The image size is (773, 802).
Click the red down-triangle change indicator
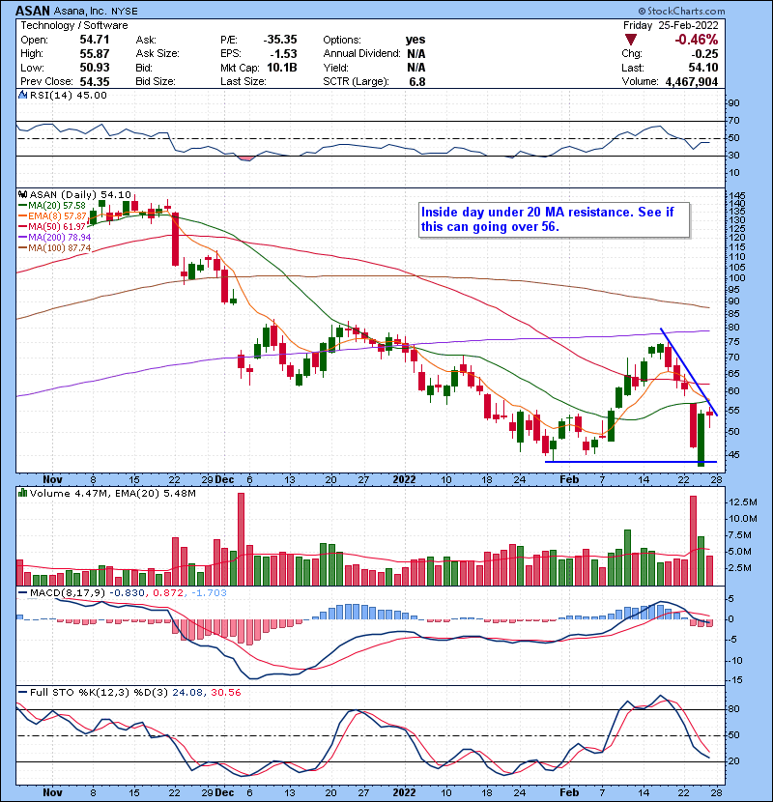click(x=631, y=40)
